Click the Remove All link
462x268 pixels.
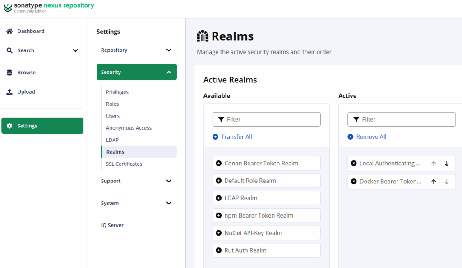[x=371, y=137]
